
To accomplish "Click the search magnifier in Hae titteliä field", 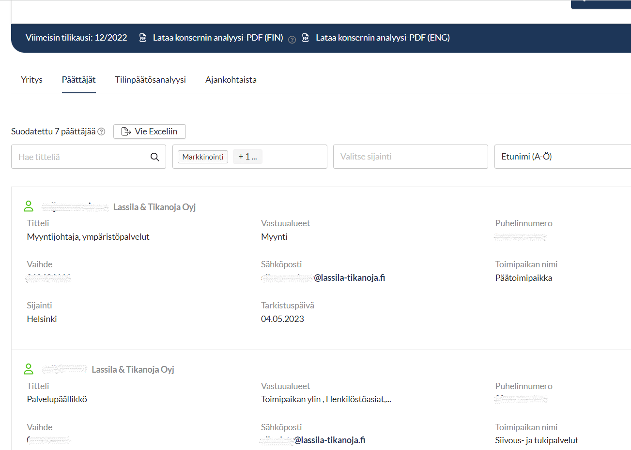I will 155,157.
